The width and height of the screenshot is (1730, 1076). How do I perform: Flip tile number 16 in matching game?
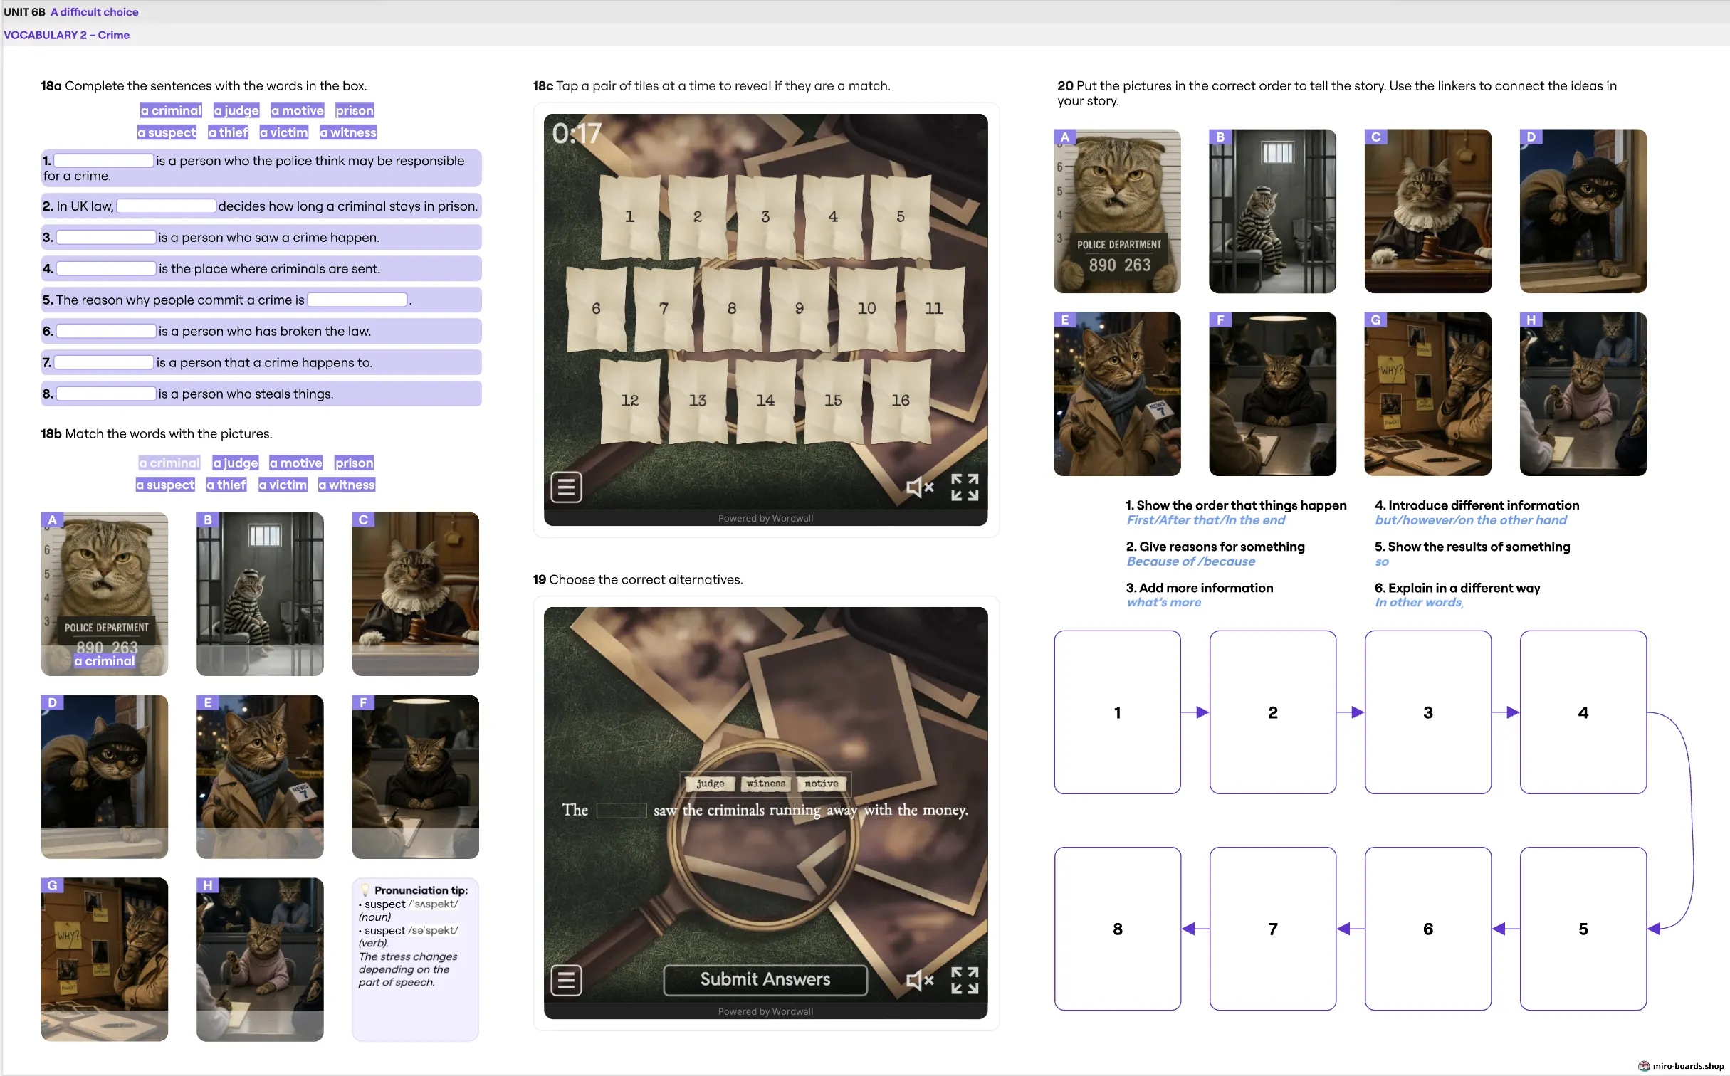click(x=901, y=400)
